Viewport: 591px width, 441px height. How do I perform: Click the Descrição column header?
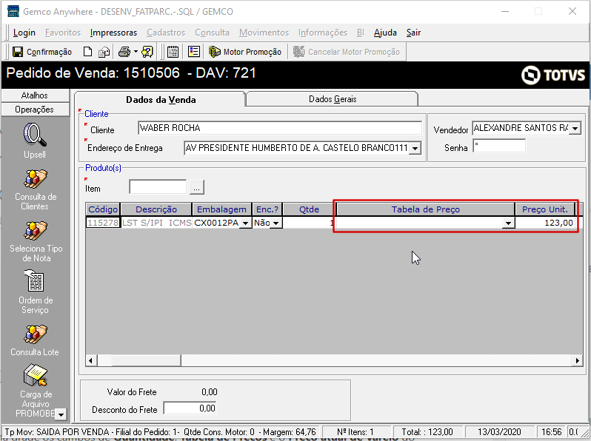coord(156,209)
